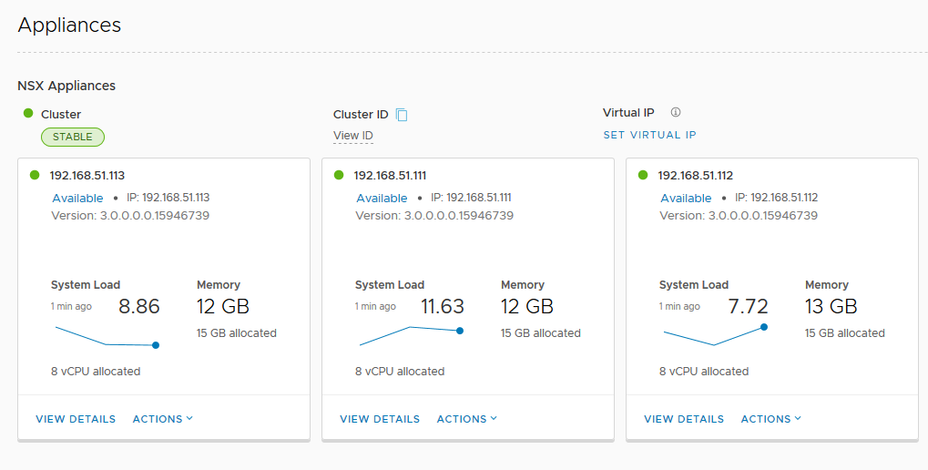Click status dot for appliance 192.168.51.113
Viewport: 928px width, 470px height.
(36, 176)
